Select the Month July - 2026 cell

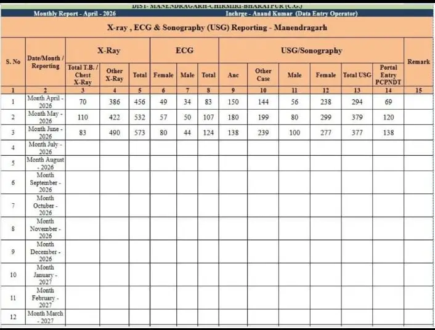46,148
